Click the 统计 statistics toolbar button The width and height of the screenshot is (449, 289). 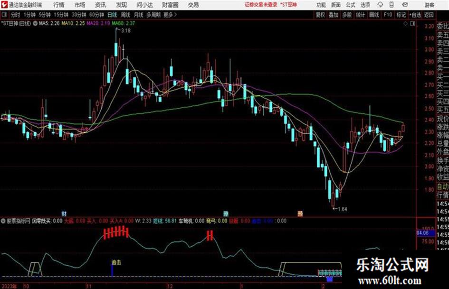click(360, 15)
